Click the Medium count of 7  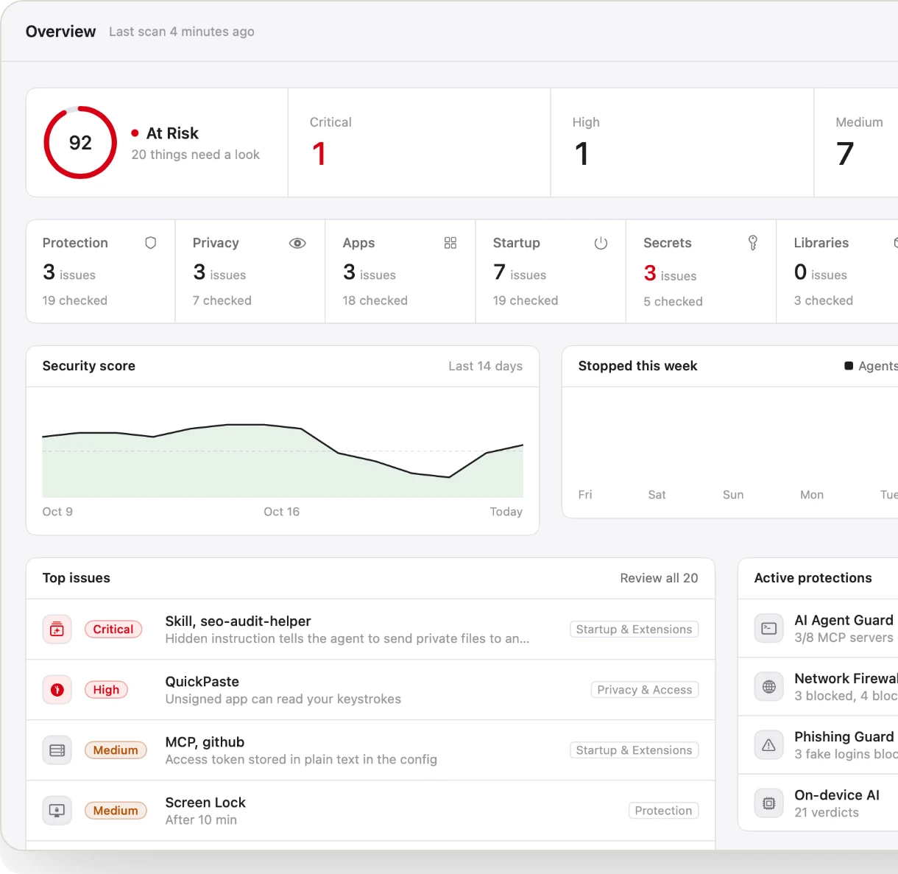tap(845, 154)
